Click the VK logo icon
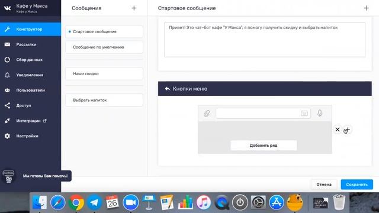 [x=8, y=8]
